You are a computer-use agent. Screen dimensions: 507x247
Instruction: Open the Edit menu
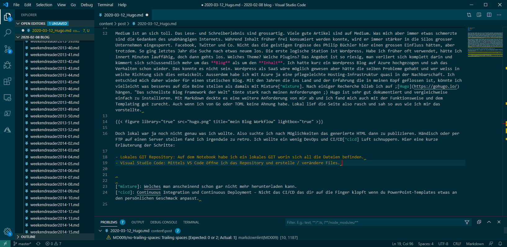tap(28, 5)
